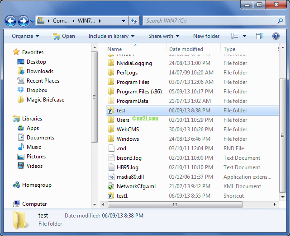Open the Videos library

pos(34,166)
